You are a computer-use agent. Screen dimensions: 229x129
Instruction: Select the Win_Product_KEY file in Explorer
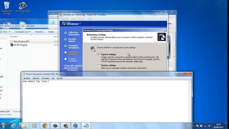[x=21, y=42]
